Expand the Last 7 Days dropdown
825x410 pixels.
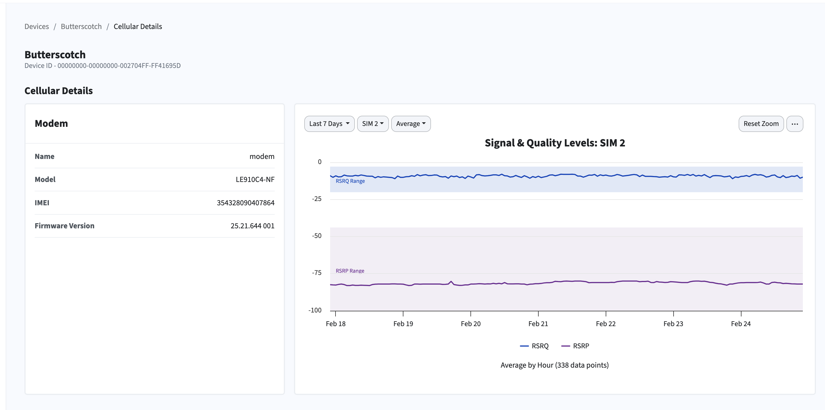point(329,124)
